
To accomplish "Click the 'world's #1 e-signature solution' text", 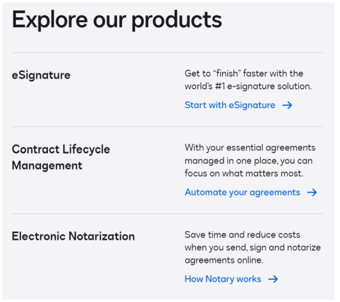I will click(x=248, y=86).
